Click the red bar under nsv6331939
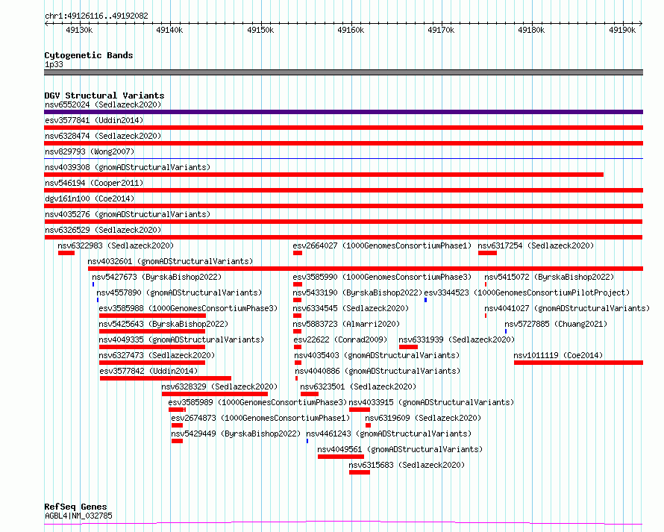664x532 pixels. [408, 347]
